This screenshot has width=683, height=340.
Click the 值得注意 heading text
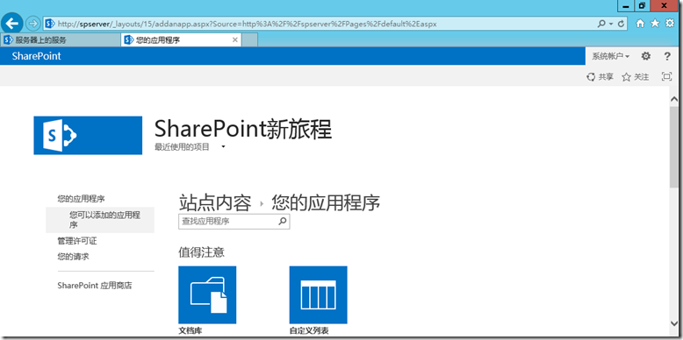tap(202, 252)
